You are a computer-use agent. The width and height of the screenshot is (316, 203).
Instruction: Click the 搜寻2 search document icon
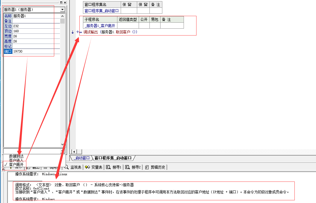[x=127, y=167]
